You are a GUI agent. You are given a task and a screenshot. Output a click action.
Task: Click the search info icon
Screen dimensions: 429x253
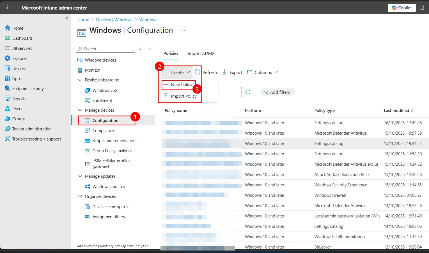[248, 92]
